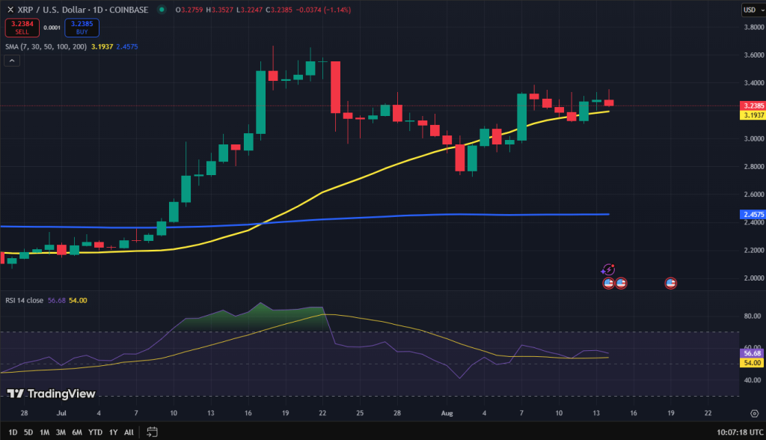This screenshot has height=440, width=766.
Task: Click the purple lightning event marker icon
Action: click(x=607, y=270)
